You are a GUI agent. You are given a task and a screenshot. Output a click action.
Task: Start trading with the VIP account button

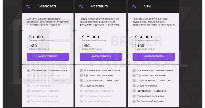pos(153,57)
